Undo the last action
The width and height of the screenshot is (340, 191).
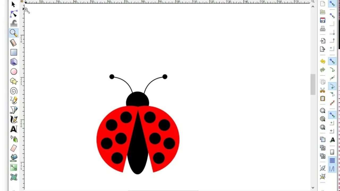(x=323, y=62)
